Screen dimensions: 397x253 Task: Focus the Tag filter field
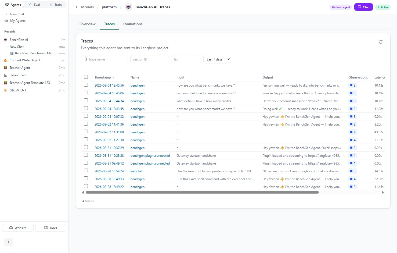point(186,59)
